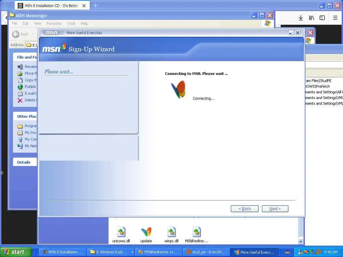Click the Windows flag logo in explorer
The image size is (343, 257).
pos(267,23)
